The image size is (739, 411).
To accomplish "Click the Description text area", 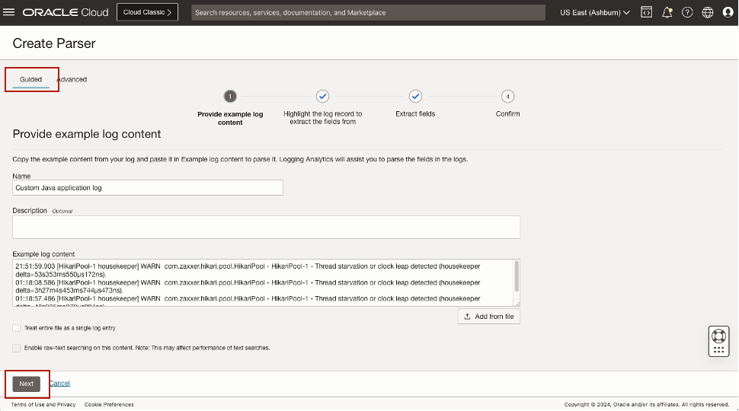I will pos(267,228).
